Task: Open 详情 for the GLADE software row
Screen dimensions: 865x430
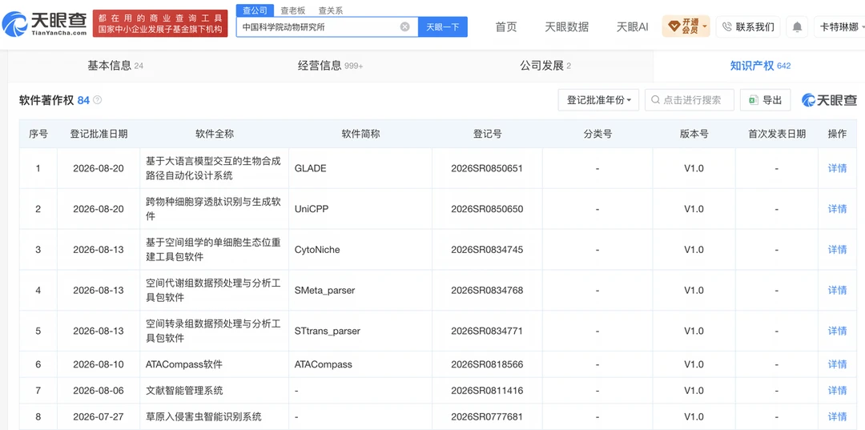Action: pyautogui.click(x=837, y=168)
